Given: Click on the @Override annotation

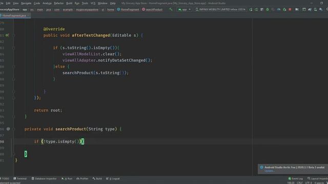Looking at the screenshot, I should (x=54, y=29).
